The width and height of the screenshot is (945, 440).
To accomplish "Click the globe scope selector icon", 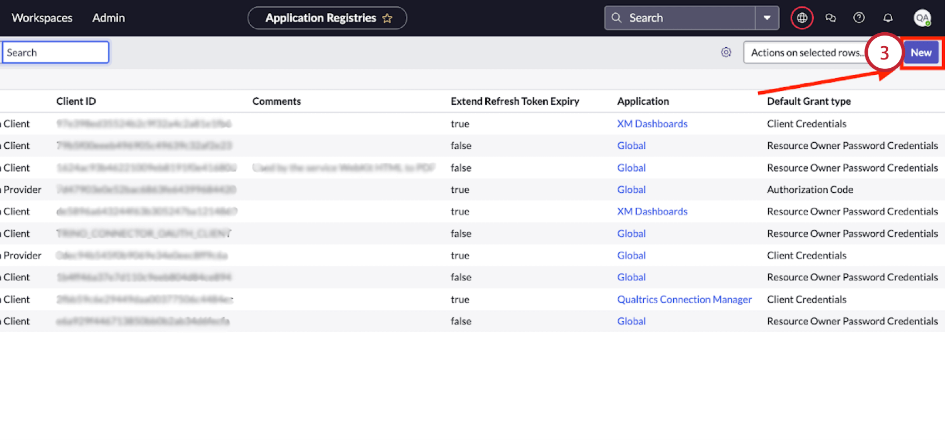I will click(x=802, y=18).
